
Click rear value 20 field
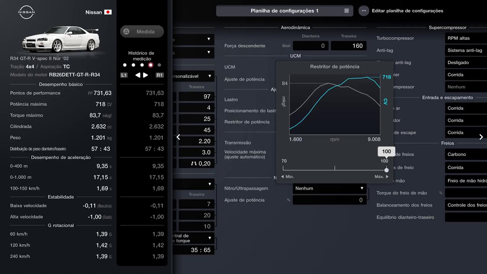[x=196, y=215]
